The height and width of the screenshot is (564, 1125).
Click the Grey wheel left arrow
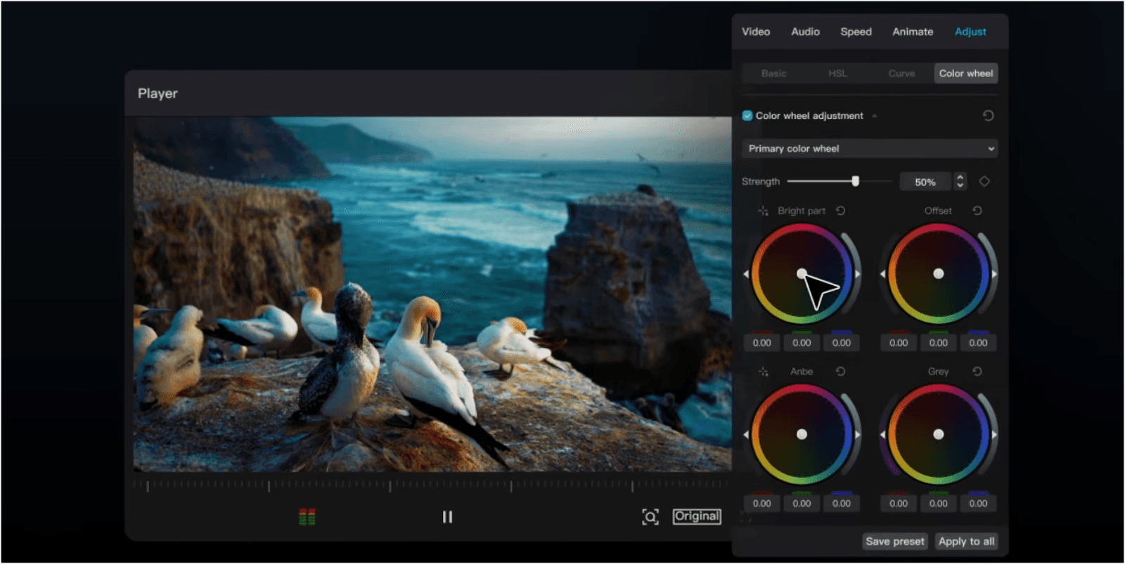(882, 435)
